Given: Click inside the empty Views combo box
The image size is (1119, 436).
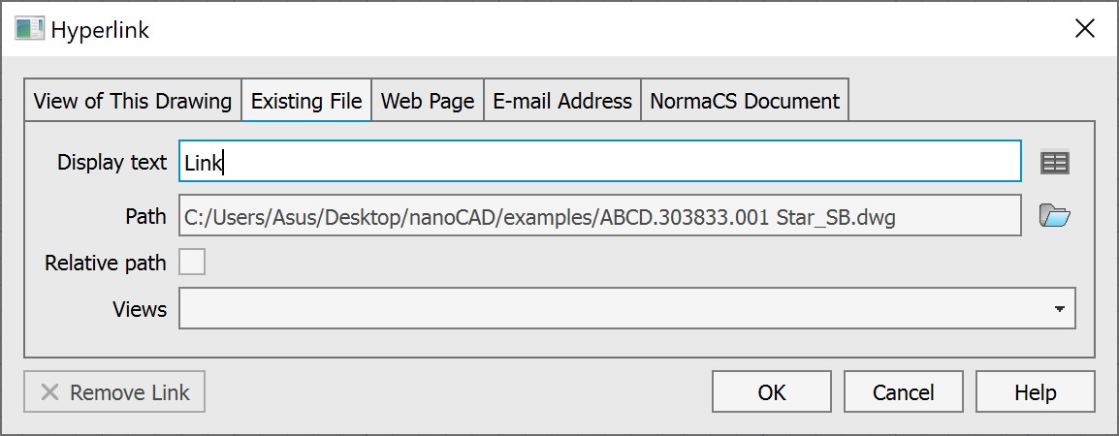Looking at the screenshot, I should click(611, 310).
